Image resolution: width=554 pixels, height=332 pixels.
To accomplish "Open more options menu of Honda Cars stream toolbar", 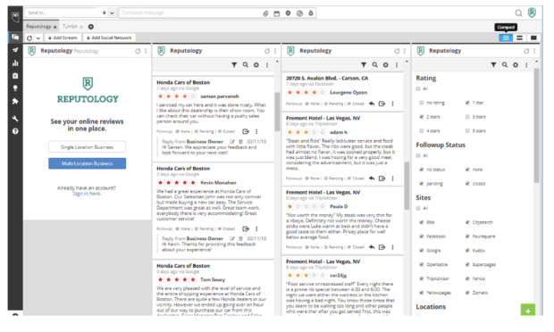I will (x=267, y=65).
